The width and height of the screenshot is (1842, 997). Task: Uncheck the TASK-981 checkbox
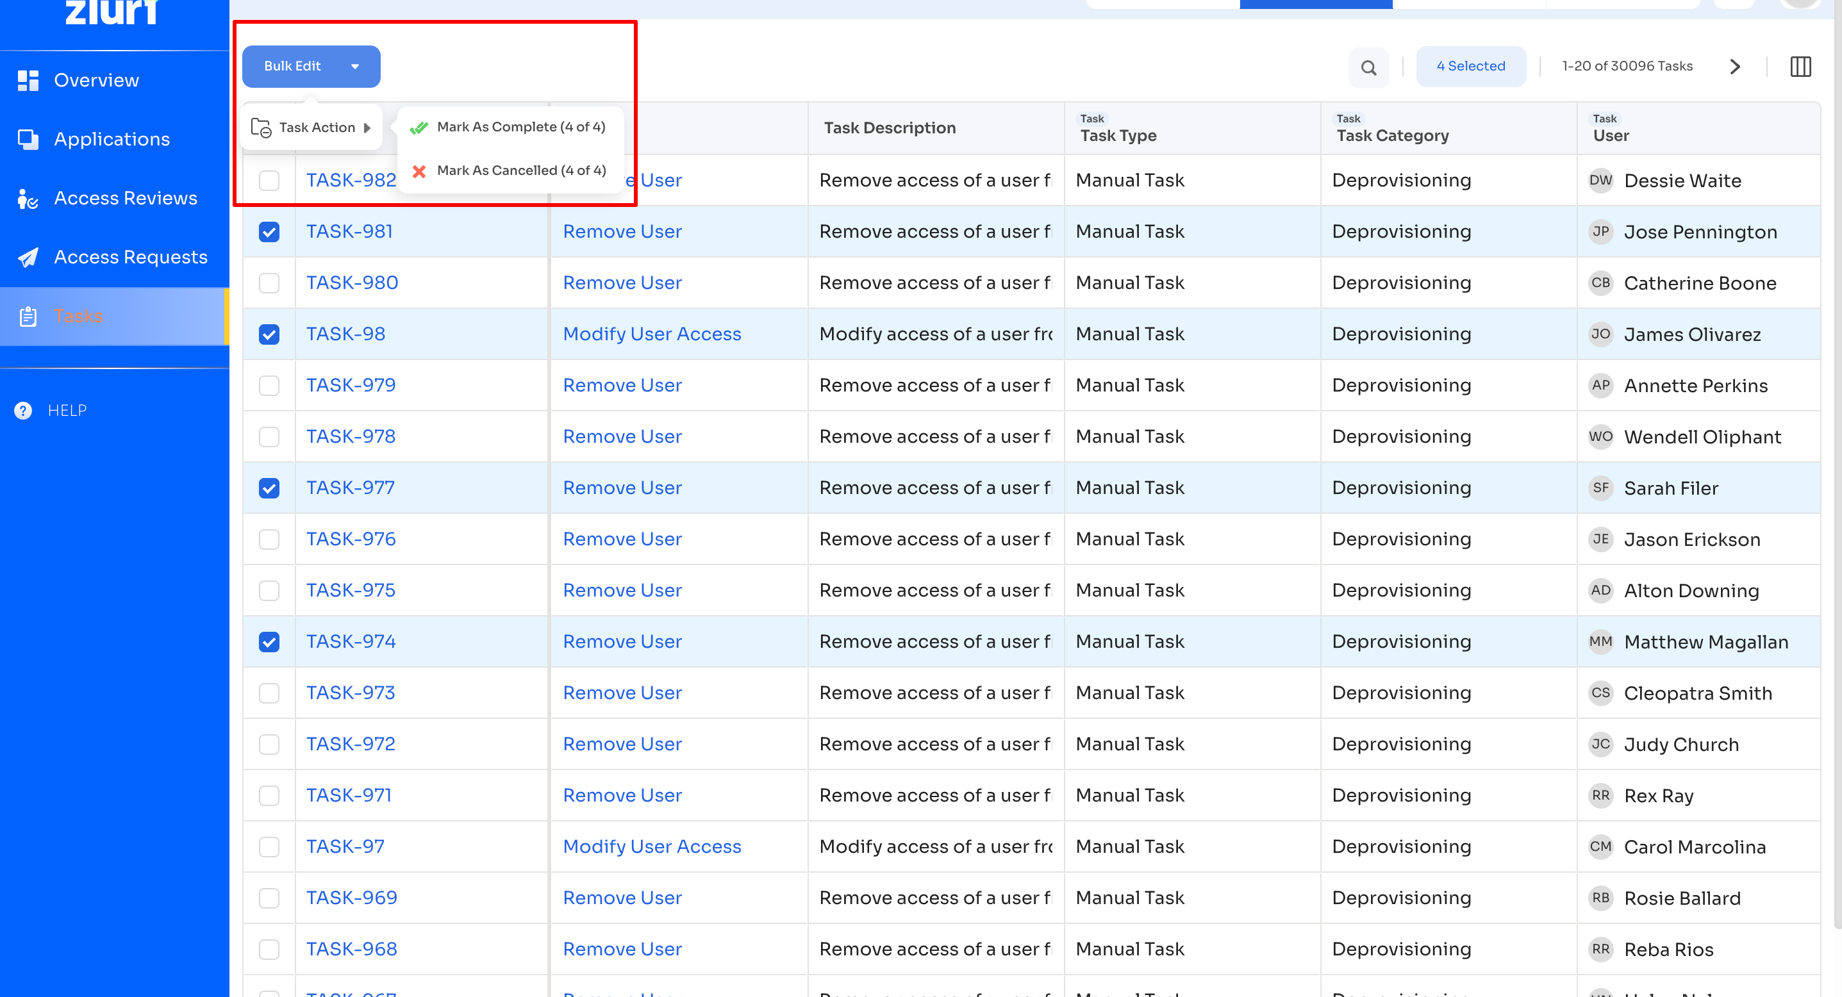269,231
